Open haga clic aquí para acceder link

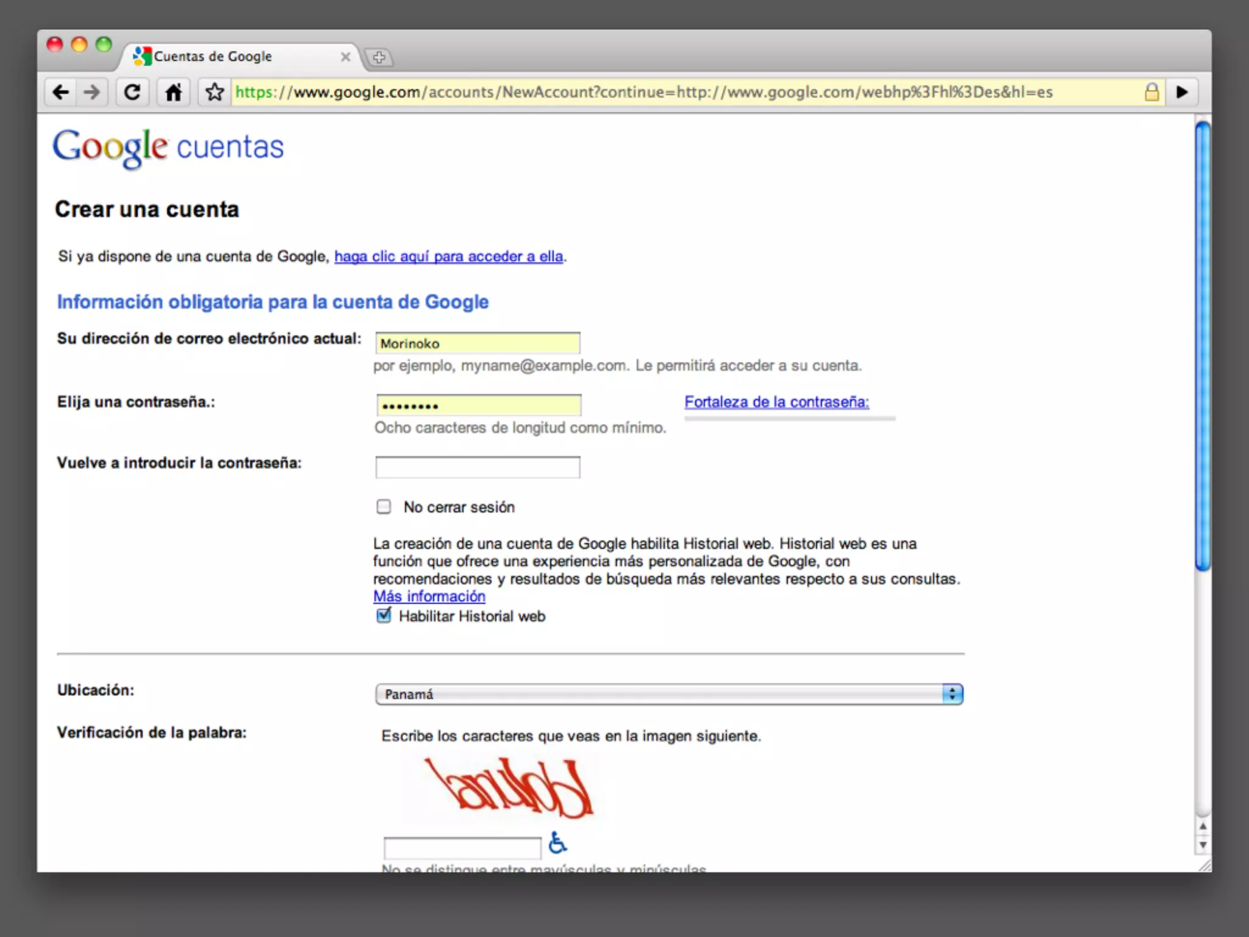448,256
